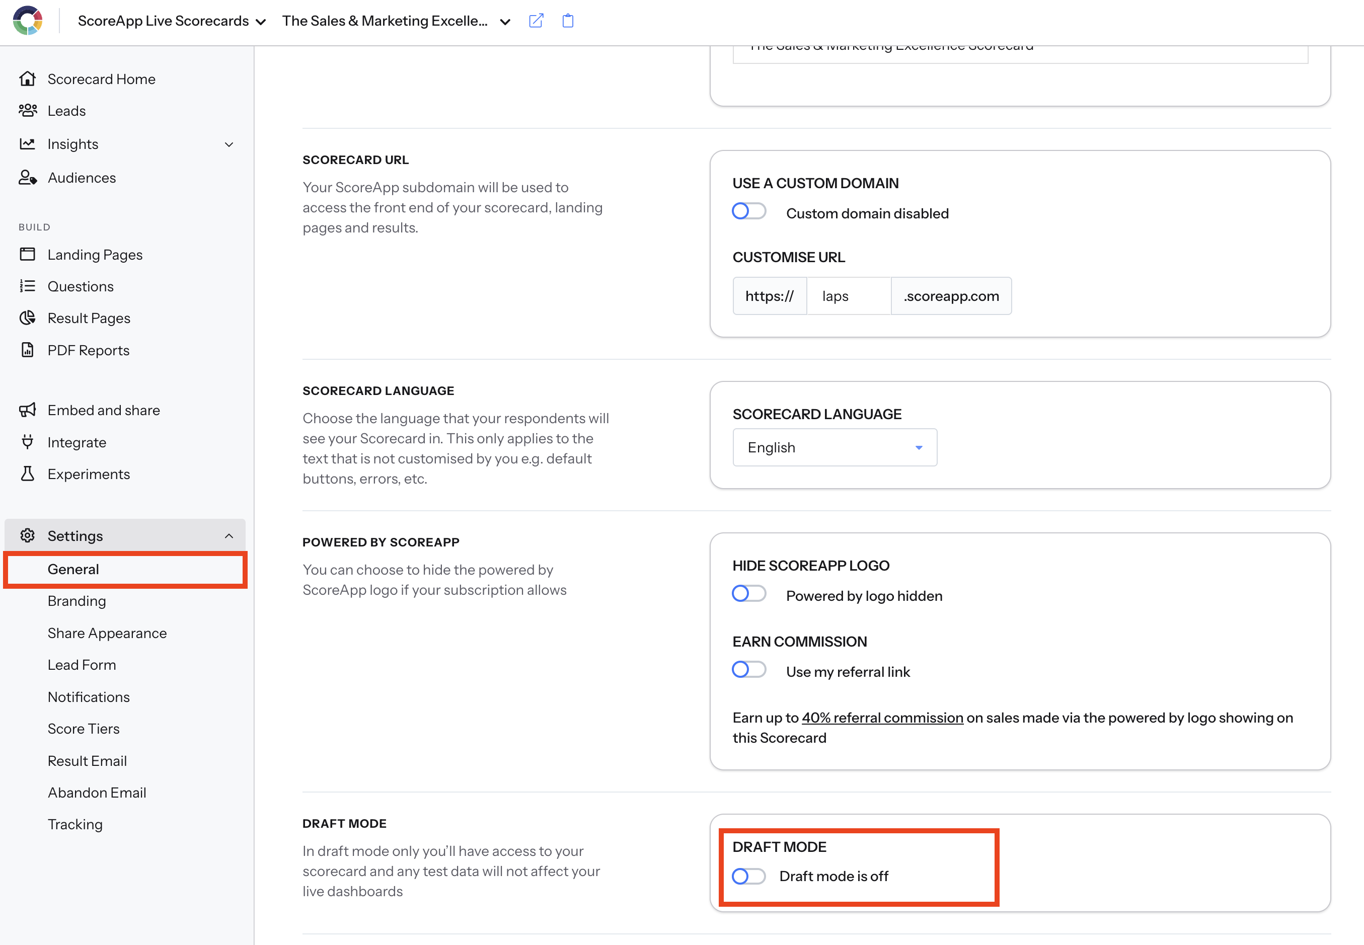Go to Scorecard Home

tap(101, 78)
